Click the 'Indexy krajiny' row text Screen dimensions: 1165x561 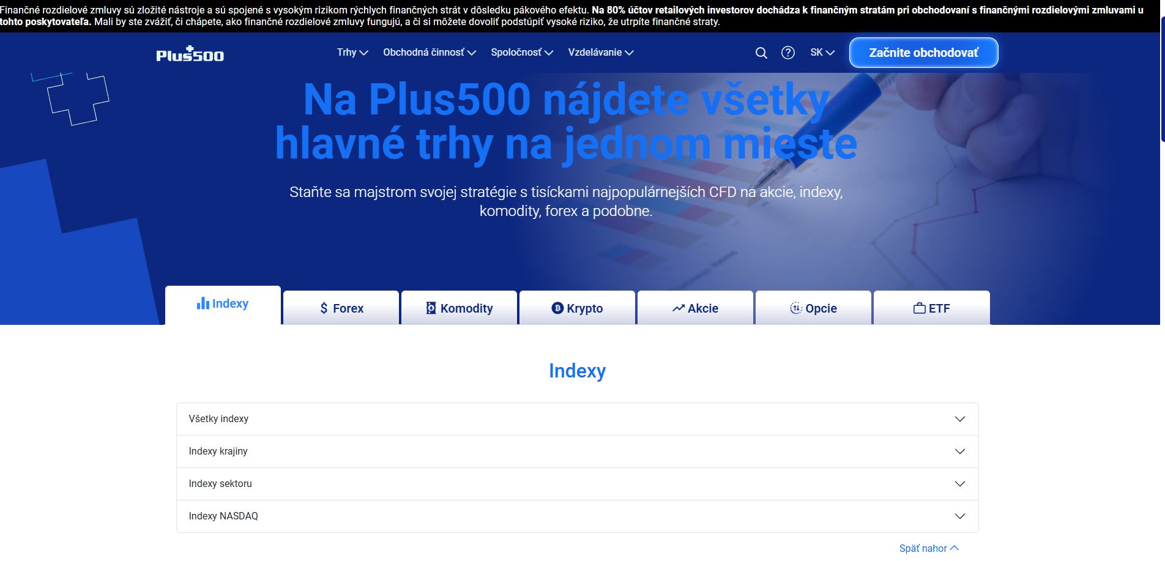pos(218,451)
